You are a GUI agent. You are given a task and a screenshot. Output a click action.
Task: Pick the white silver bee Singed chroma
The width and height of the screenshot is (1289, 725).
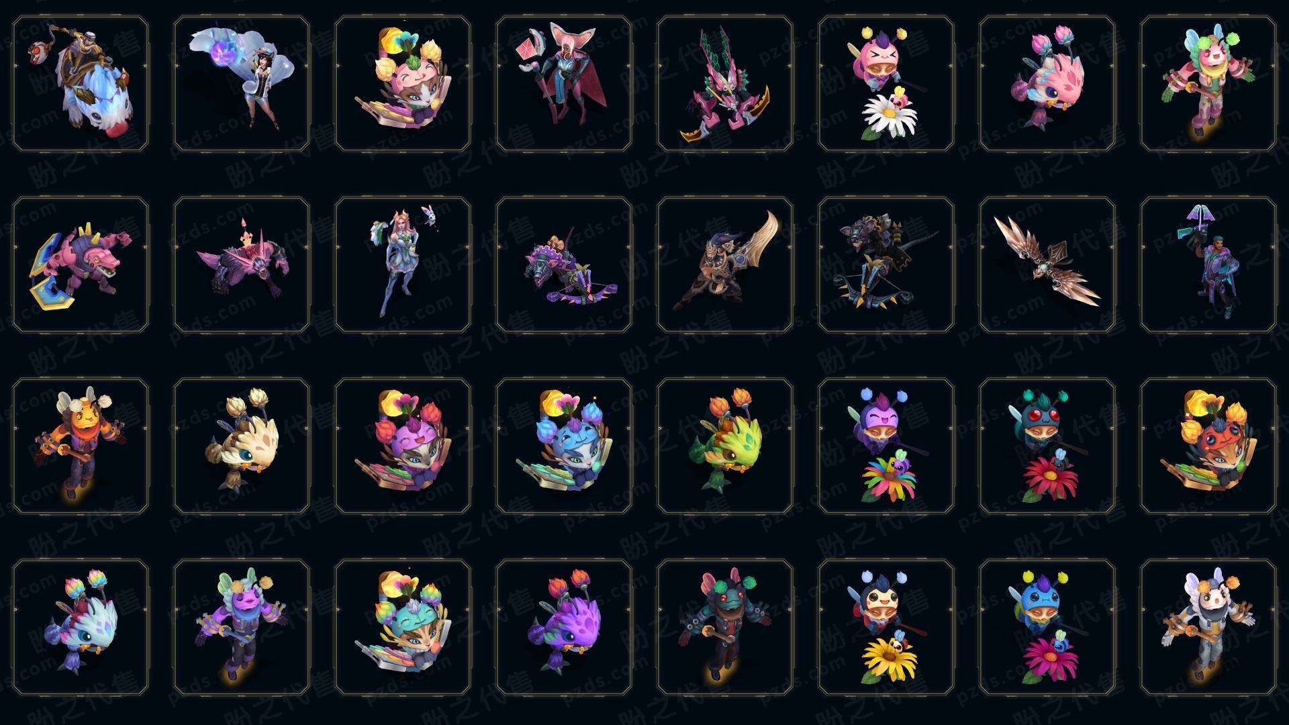pos(1208,627)
